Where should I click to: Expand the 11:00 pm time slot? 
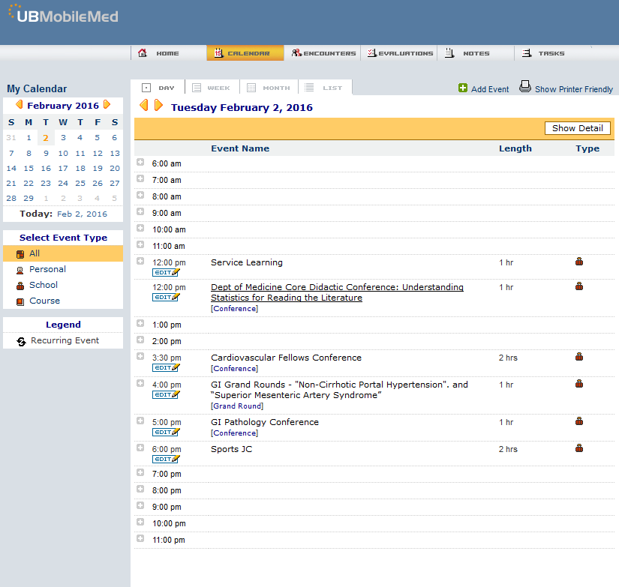click(140, 538)
